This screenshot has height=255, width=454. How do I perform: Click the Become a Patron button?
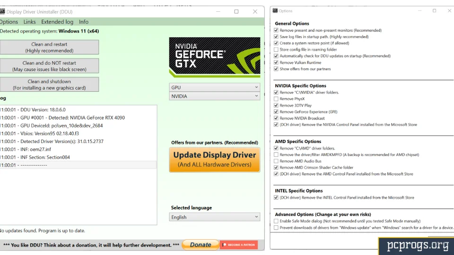point(238,245)
